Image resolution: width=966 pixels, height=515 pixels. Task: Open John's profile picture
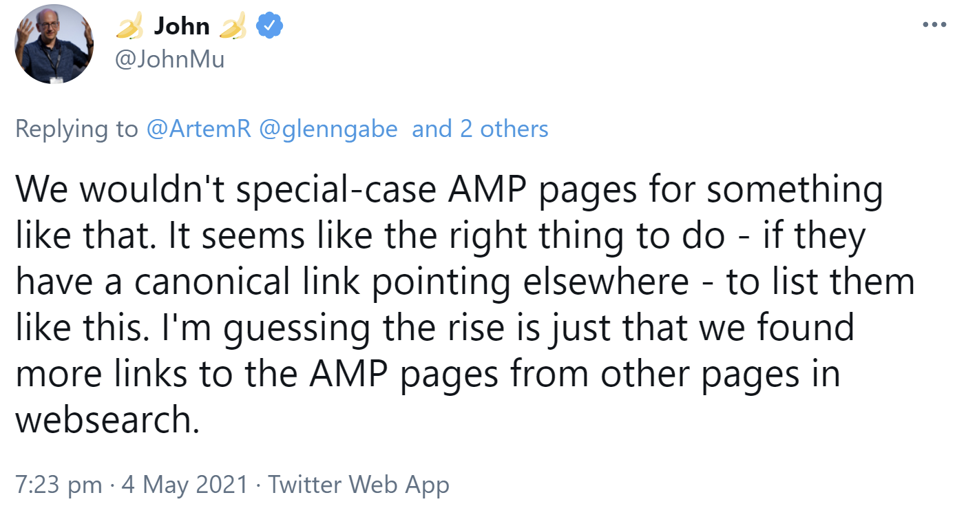[54, 43]
